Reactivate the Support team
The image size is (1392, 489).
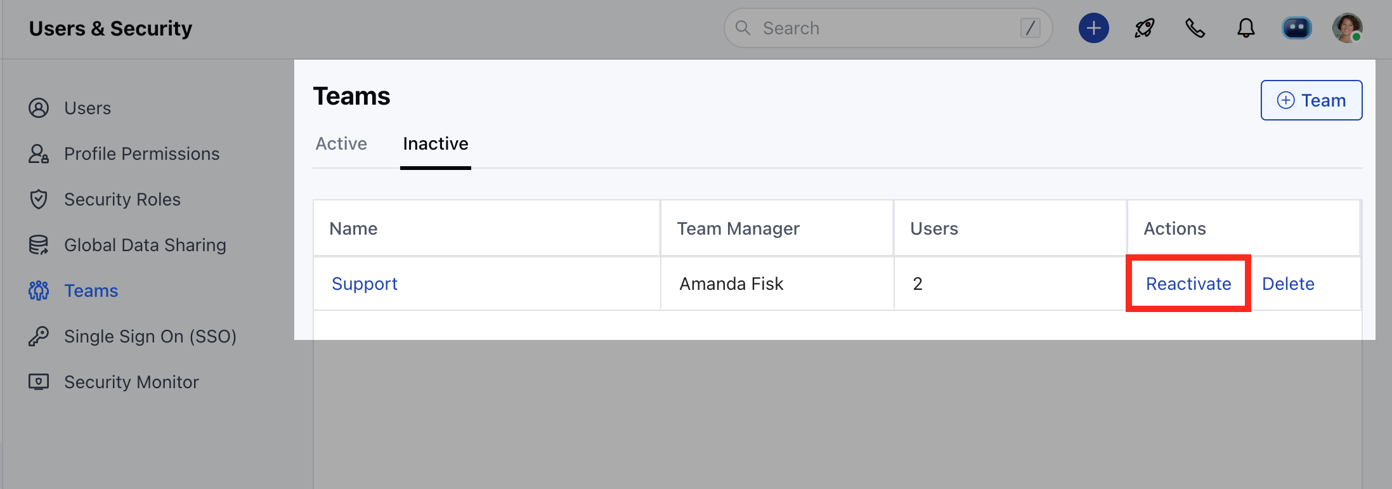point(1188,284)
